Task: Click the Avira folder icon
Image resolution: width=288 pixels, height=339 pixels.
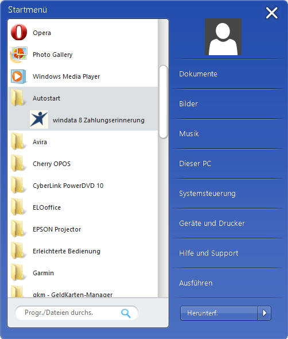Action: [18, 141]
